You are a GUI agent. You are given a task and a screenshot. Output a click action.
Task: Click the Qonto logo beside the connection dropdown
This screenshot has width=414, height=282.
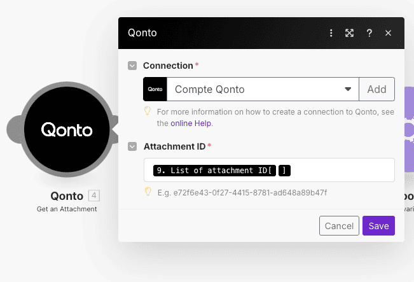pyautogui.click(x=155, y=89)
